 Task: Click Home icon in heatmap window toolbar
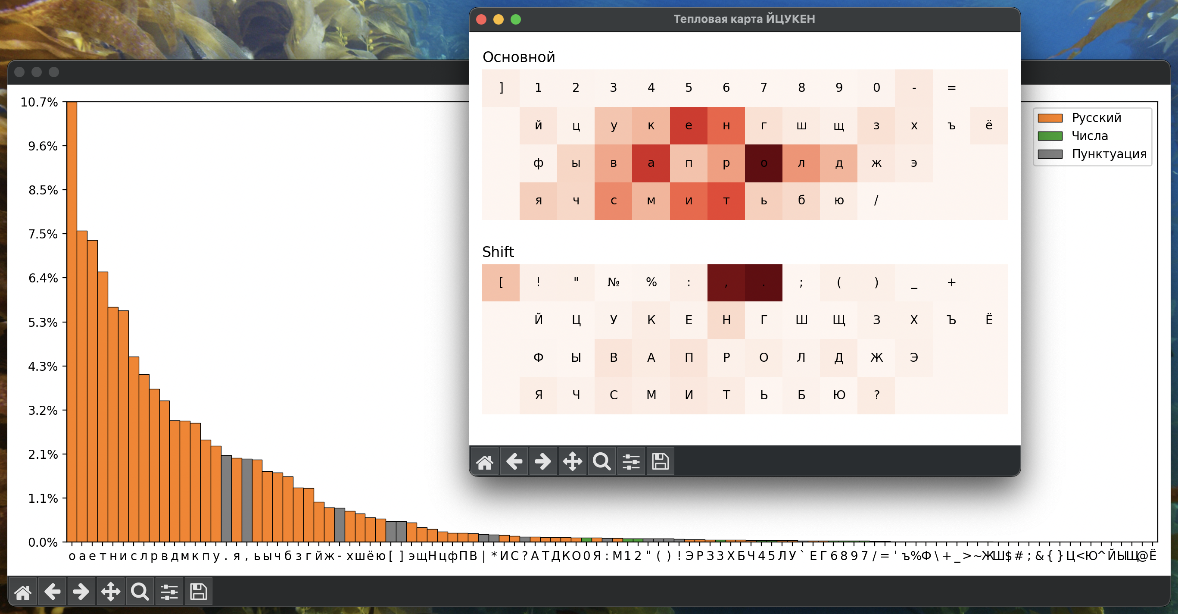485,461
